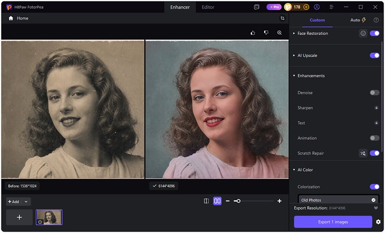Download the Sharpen model
Screen dimensions: 385x233
pos(376,108)
